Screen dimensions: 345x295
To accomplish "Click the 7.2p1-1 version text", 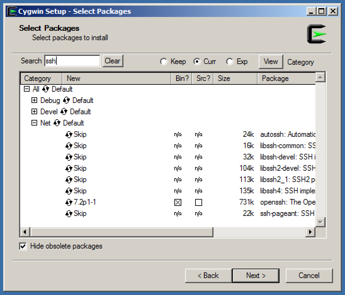I will click(85, 202).
